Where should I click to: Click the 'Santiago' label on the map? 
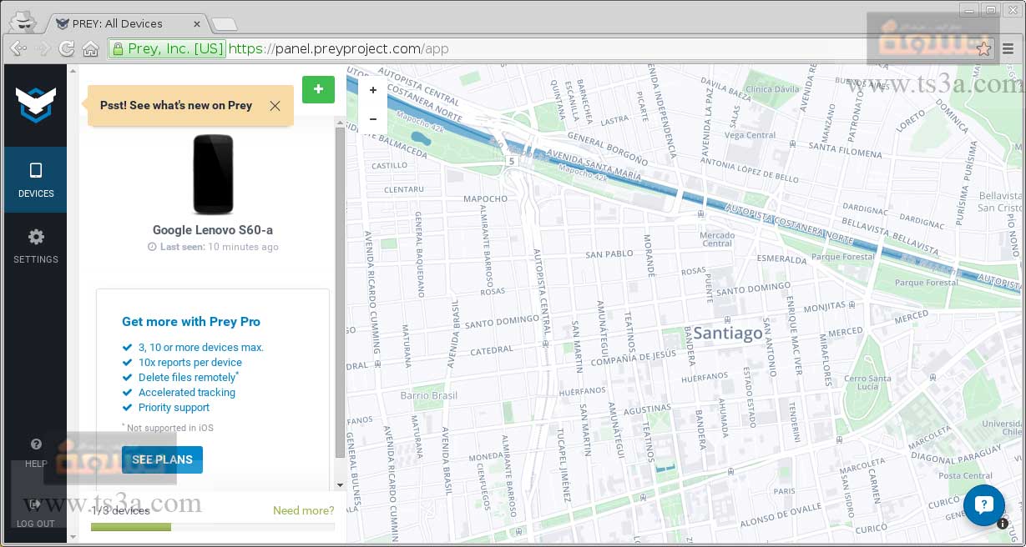728,334
